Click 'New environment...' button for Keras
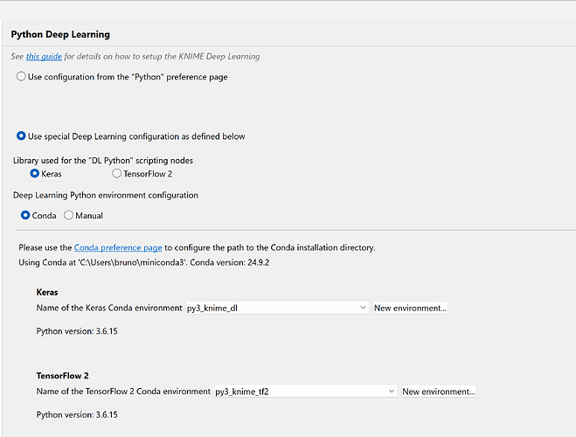 tap(410, 308)
